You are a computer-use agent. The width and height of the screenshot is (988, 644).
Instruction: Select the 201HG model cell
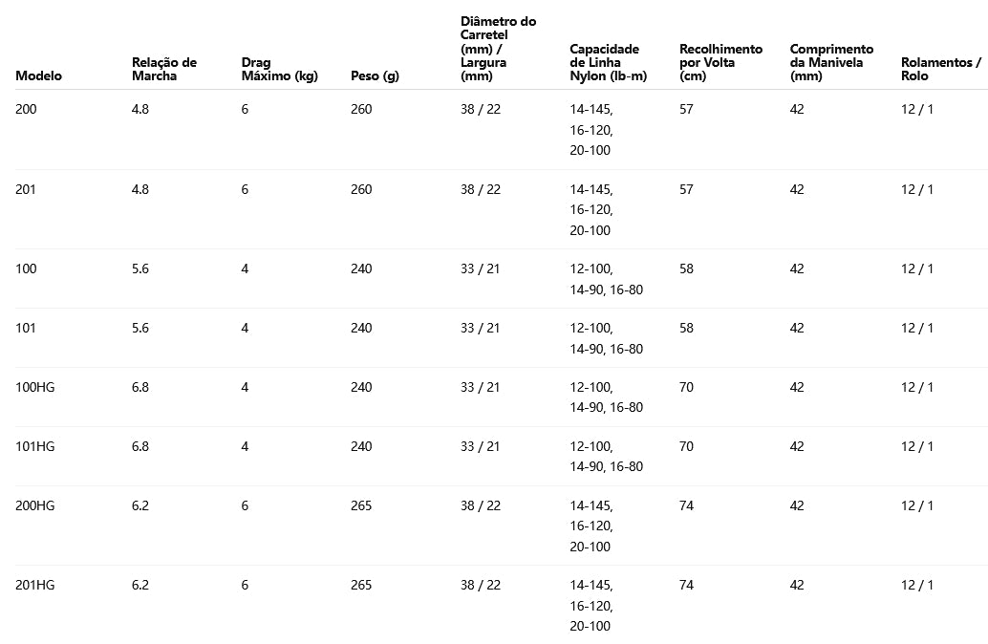point(35,585)
